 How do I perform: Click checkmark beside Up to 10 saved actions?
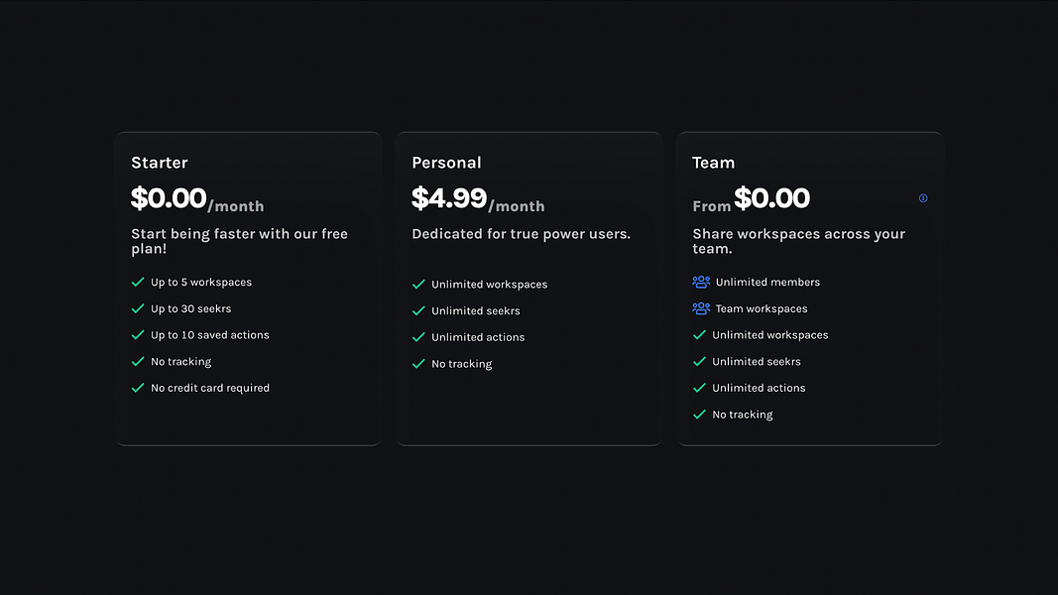(x=138, y=335)
